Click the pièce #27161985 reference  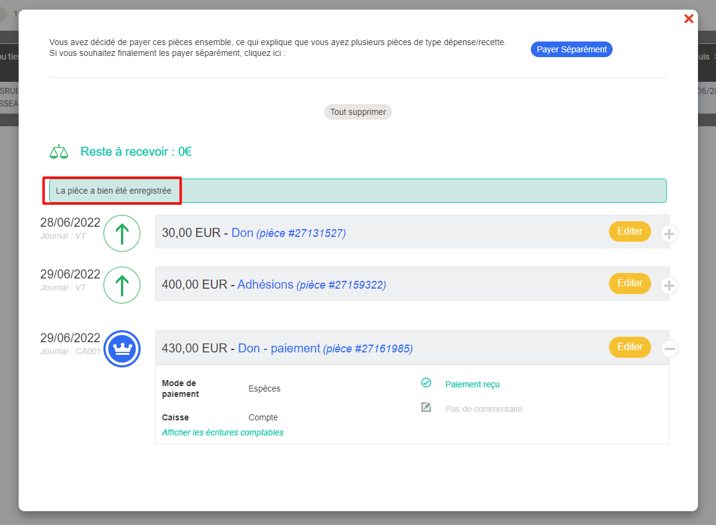pyautogui.click(x=367, y=349)
